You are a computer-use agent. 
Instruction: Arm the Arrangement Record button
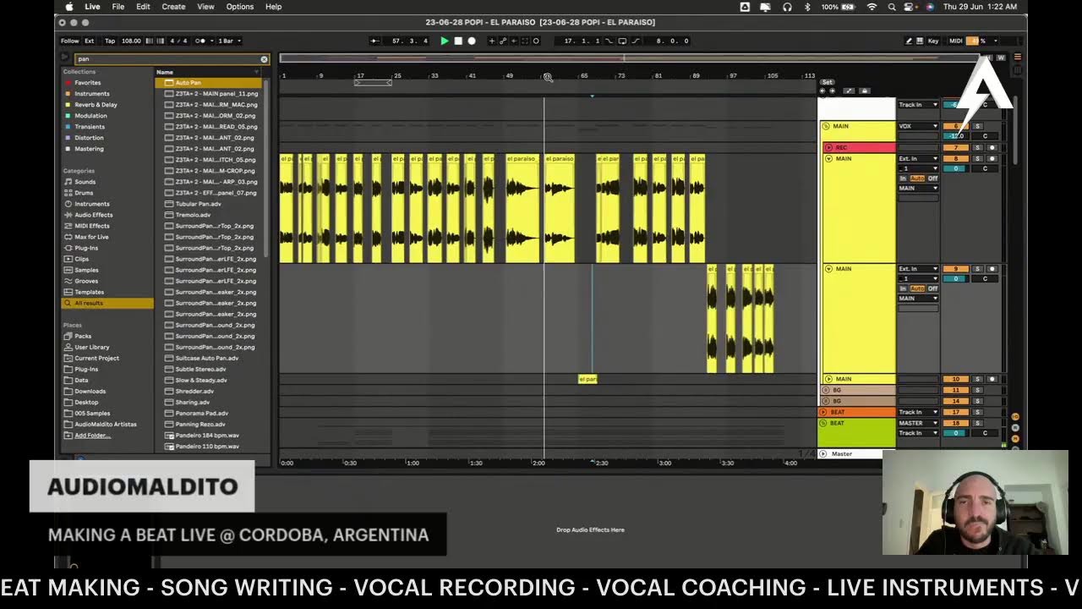[x=472, y=41]
